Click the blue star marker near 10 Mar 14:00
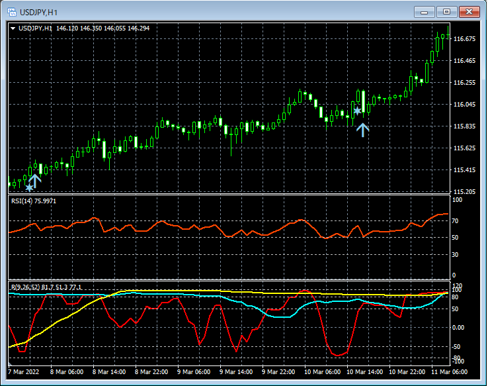Image resolution: width=488 pixels, height=386 pixels. [357, 111]
